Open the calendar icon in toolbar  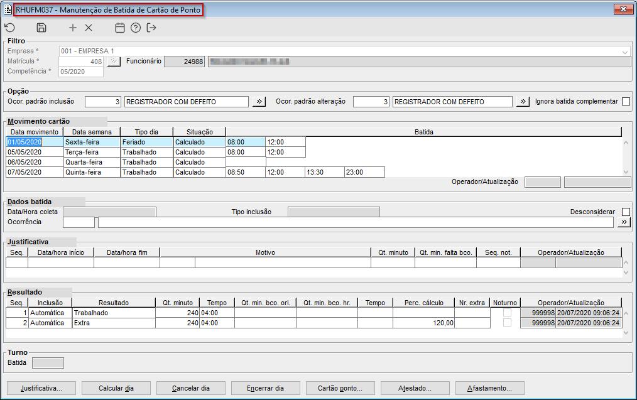click(x=120, y=28)
